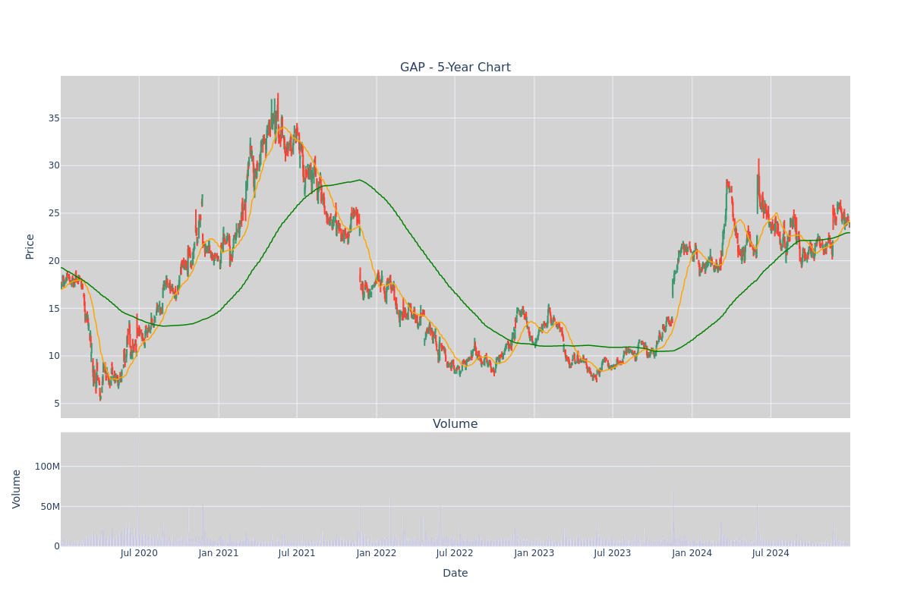
Task: Click the Jan 2022 date tick label
Action: [x=377, y=553]
